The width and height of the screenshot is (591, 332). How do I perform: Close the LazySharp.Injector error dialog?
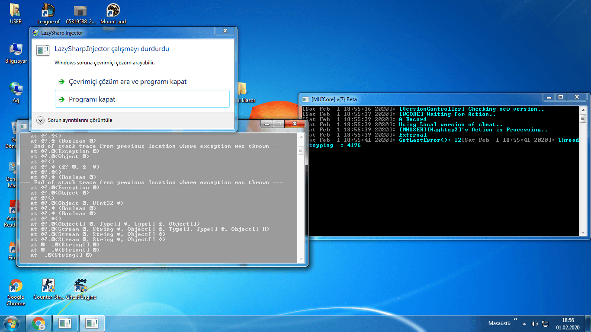tap(225, 31)
